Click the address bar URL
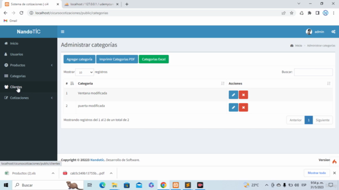This screenshot has width=339, height=190. (x=72, y=13)
